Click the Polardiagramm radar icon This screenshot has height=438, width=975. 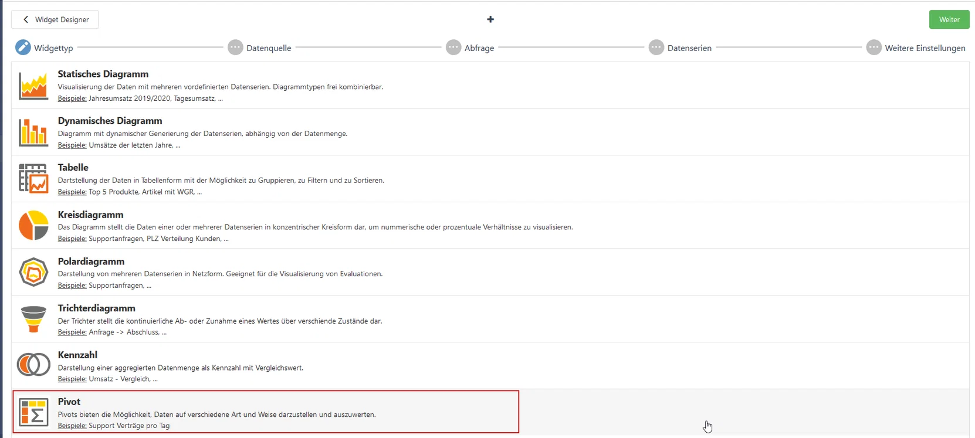[x=33, y=272]
